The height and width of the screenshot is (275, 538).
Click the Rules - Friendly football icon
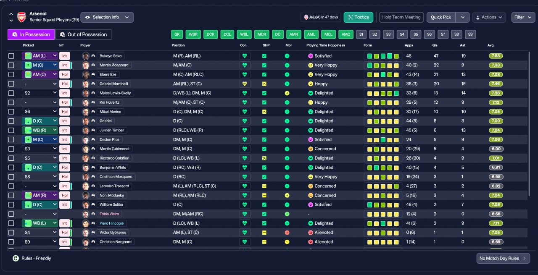tap(16, 258)
